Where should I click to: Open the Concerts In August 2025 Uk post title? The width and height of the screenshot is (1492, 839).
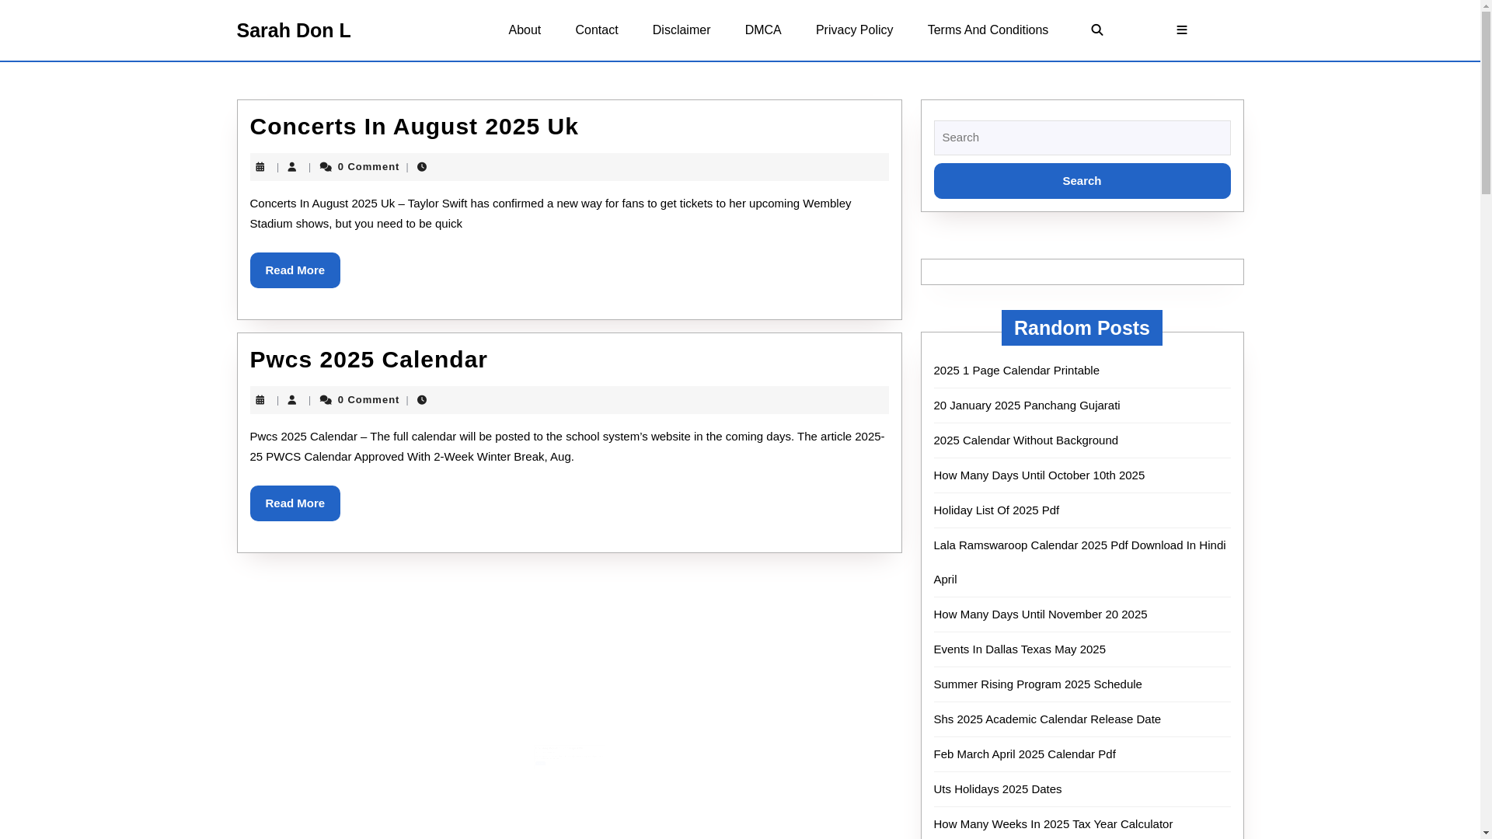414,127
